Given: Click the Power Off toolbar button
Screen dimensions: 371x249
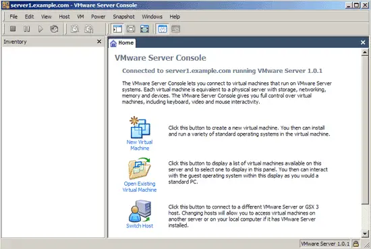Looking at the screenshot, I should 13,29.
